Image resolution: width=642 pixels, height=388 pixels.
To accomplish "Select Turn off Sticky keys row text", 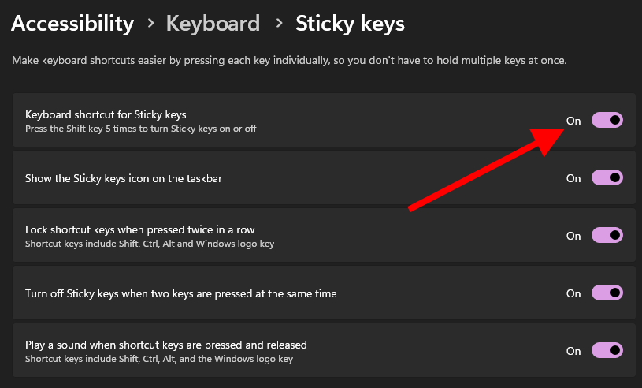I will tap(180, 293).
